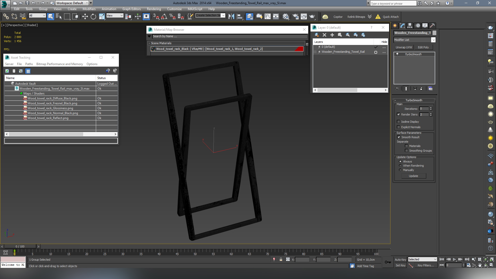496x279 pixels.
Task: Open the Graph Editors menu
Action: coord(131,9)
